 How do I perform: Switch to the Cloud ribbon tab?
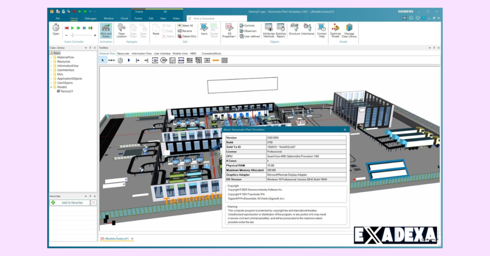[x=124, y=19]
